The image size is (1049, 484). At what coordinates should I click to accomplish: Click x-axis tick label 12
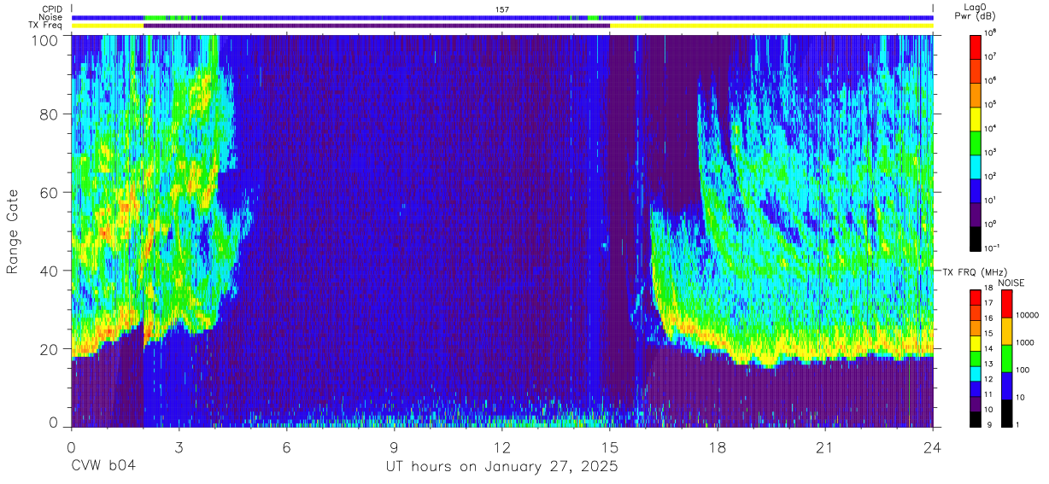point(502,447)
